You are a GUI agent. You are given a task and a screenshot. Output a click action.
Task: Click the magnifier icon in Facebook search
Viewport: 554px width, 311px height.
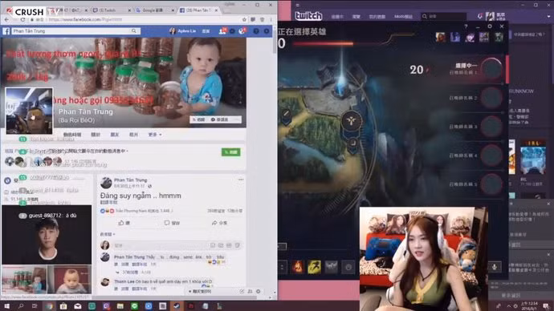[x=134, y=31]
